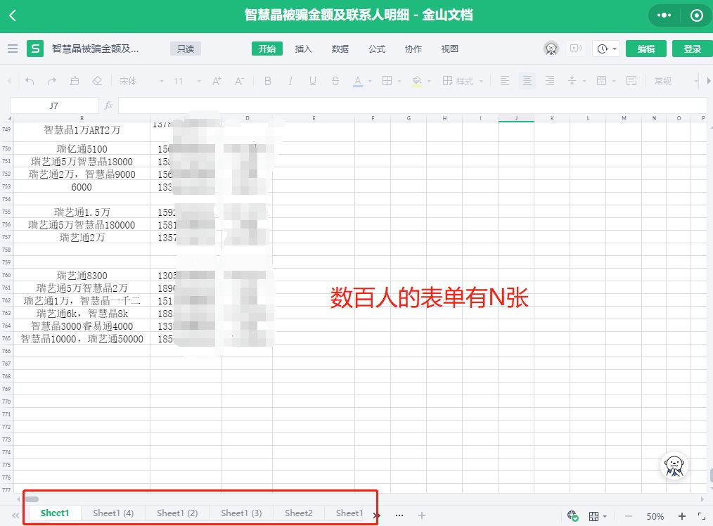This screenshot has width=713, height=526.
Task: Open the 视图 tab
Action: point(450,49)
